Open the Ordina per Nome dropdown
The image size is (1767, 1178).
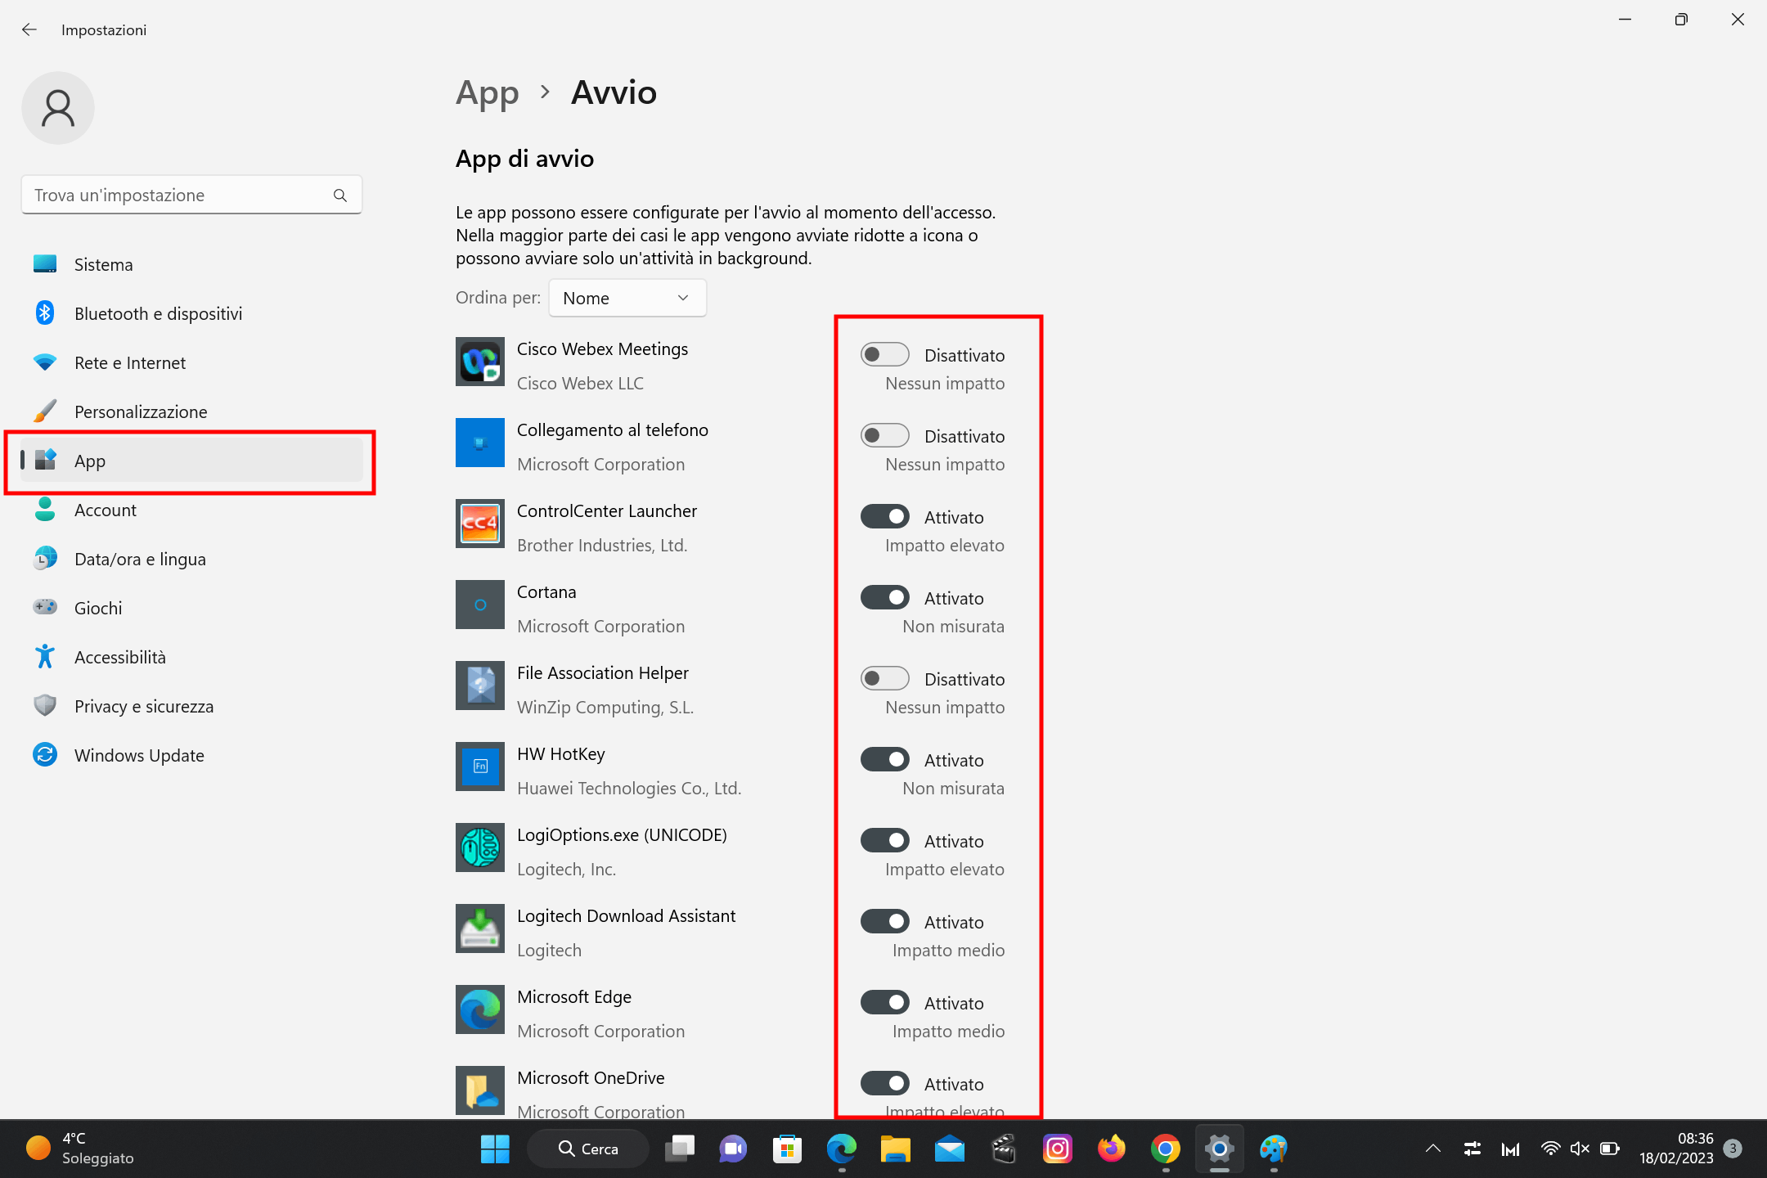pos(627,298)
